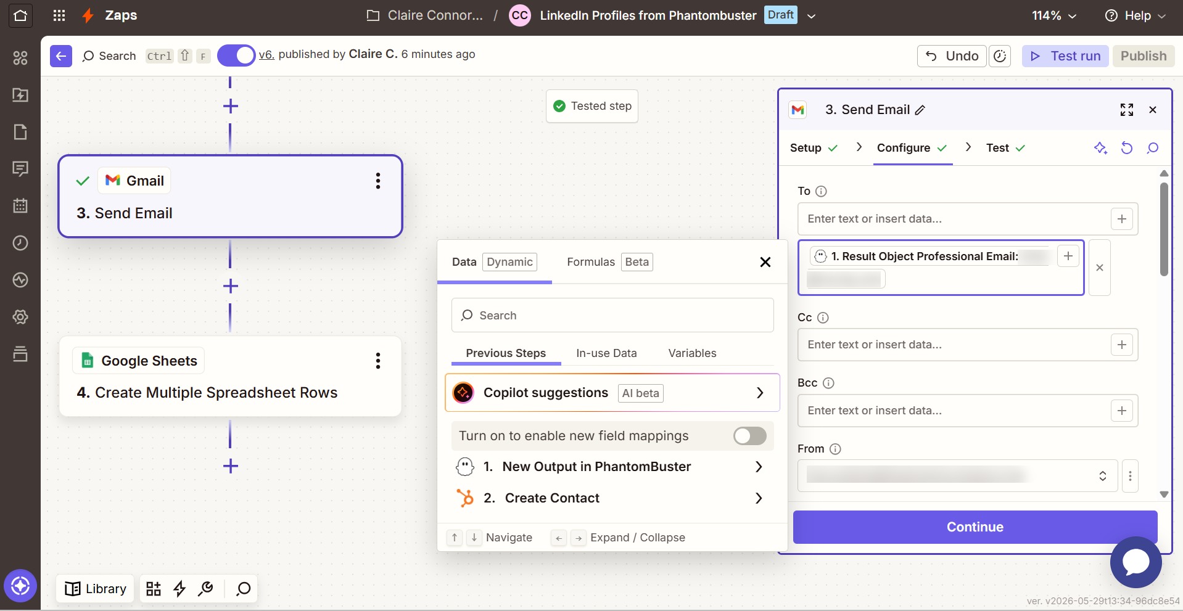Expand New Output in PhantomBuster step

coord(612,467)
